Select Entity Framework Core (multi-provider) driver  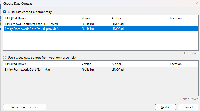32,29
